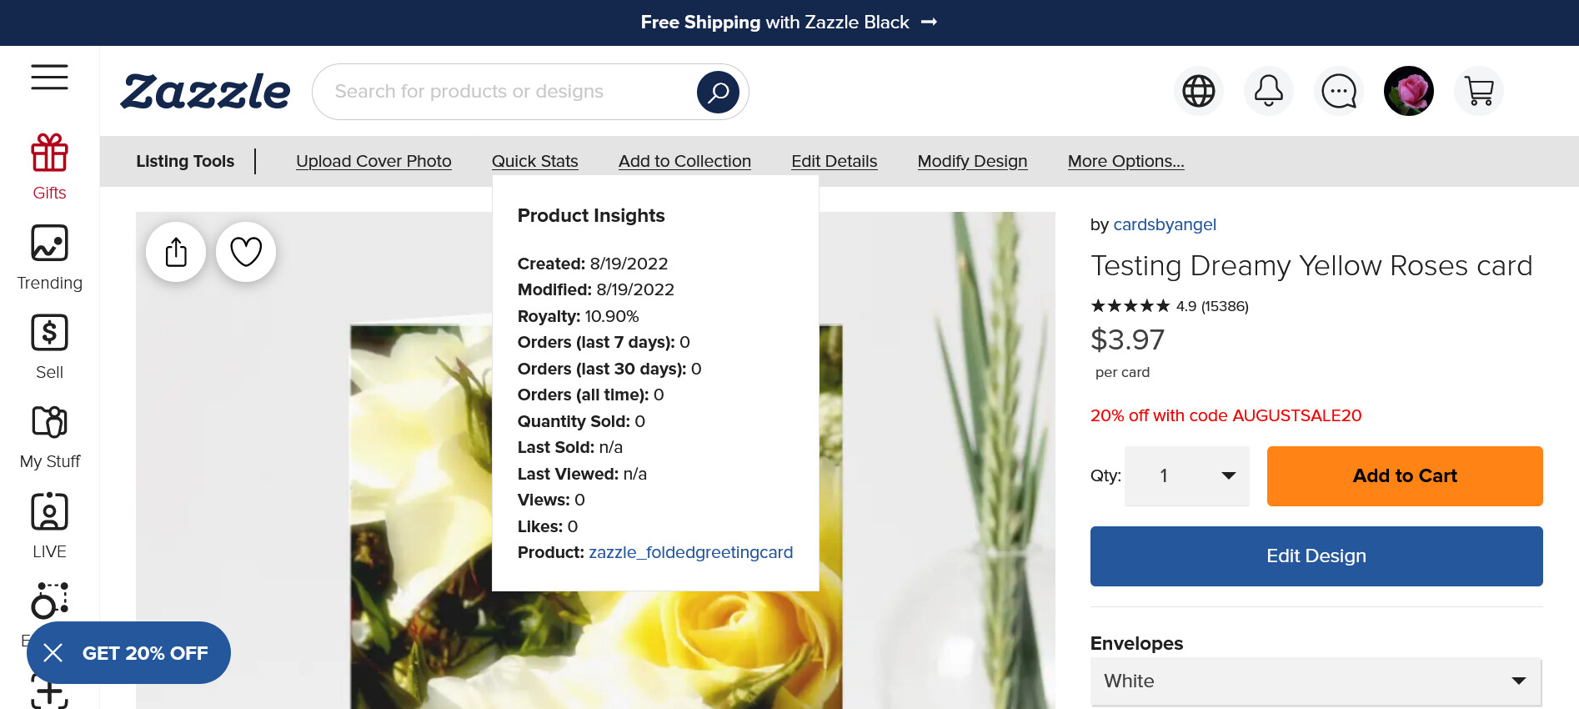This screenshot has height=709, width=1579.
Task: Open More Options listing menu
Action: (x=1125, y=161)
